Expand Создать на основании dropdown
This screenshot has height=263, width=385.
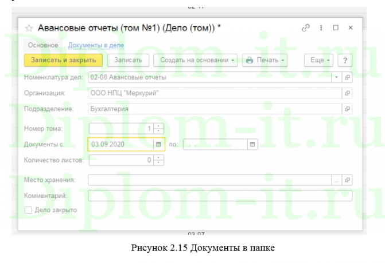pos(196,60)
